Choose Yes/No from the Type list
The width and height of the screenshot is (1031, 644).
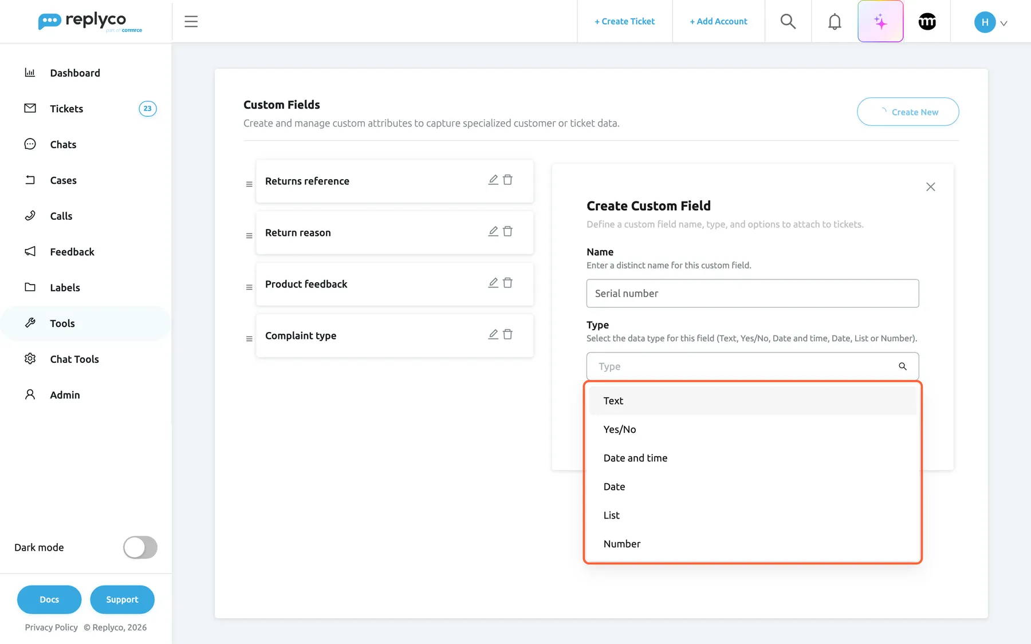pos(753,429)
